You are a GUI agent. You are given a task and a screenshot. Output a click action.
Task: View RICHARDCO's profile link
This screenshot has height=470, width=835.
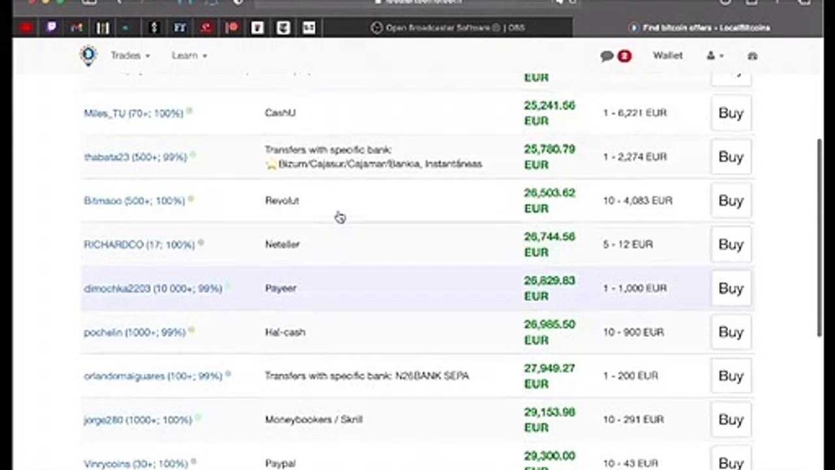tap(139, 245)
